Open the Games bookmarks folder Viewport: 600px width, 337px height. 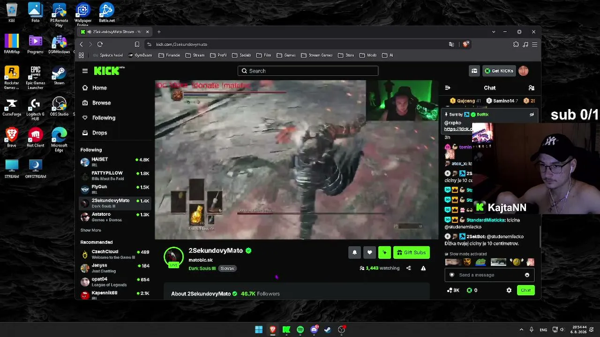click(286, 55)
